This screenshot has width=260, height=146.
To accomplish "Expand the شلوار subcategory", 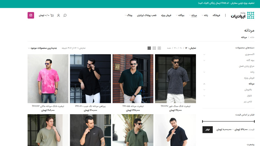I will pyautogui.click(x=204, y=96).
